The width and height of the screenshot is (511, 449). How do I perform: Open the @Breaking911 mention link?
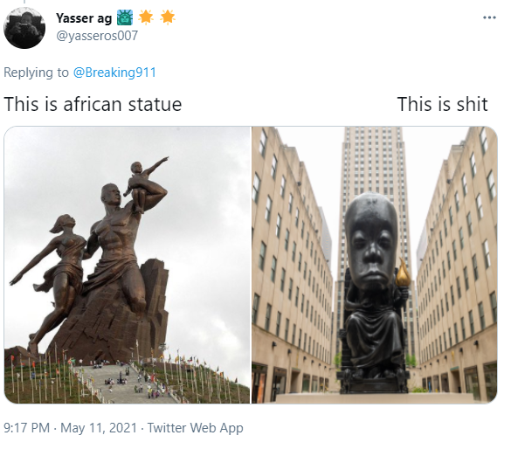pos(114,73)
